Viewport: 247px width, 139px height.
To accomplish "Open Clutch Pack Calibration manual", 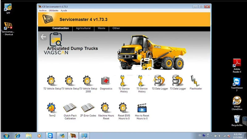I will coord(70,108).
